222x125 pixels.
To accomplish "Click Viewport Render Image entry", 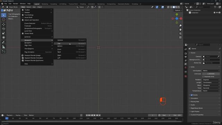I will click(x=37, y=56).
